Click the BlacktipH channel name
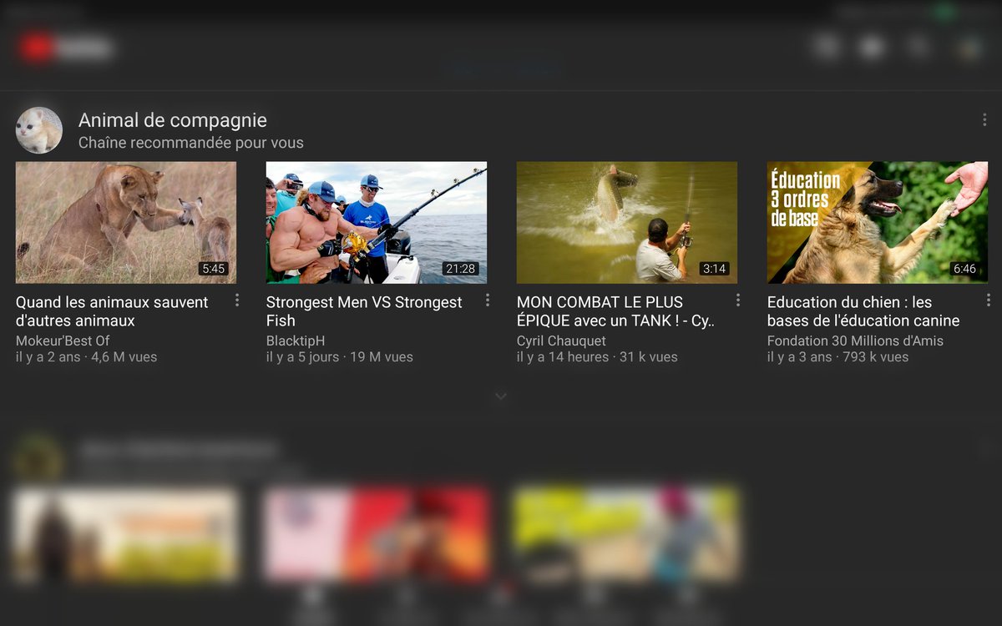Image resolution: width=1002 pixels, height=626 pixels. (296, 341)
